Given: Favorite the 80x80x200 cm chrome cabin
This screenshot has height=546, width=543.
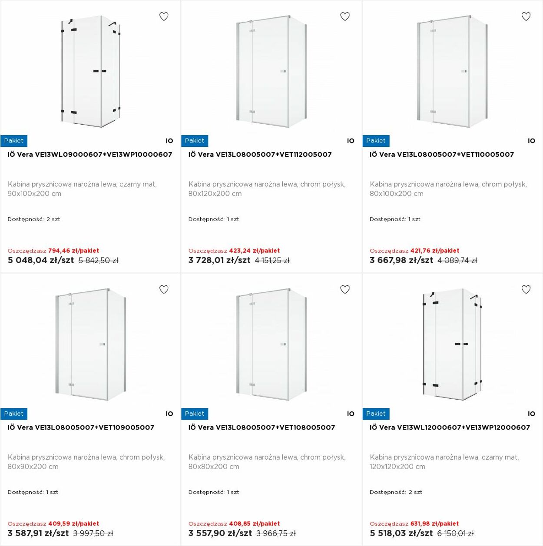Looking at the screenshot, I should tap(345, 289).
